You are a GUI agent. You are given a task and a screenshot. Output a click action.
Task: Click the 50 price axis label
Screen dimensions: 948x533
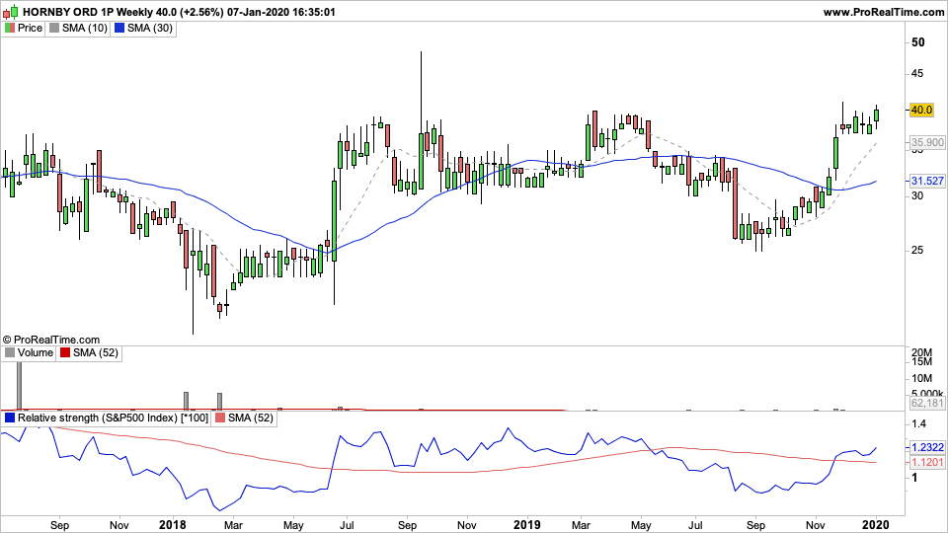point(917,42)
